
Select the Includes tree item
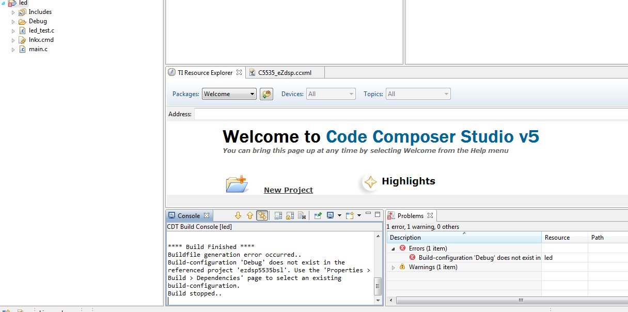(x=40, y=12)
